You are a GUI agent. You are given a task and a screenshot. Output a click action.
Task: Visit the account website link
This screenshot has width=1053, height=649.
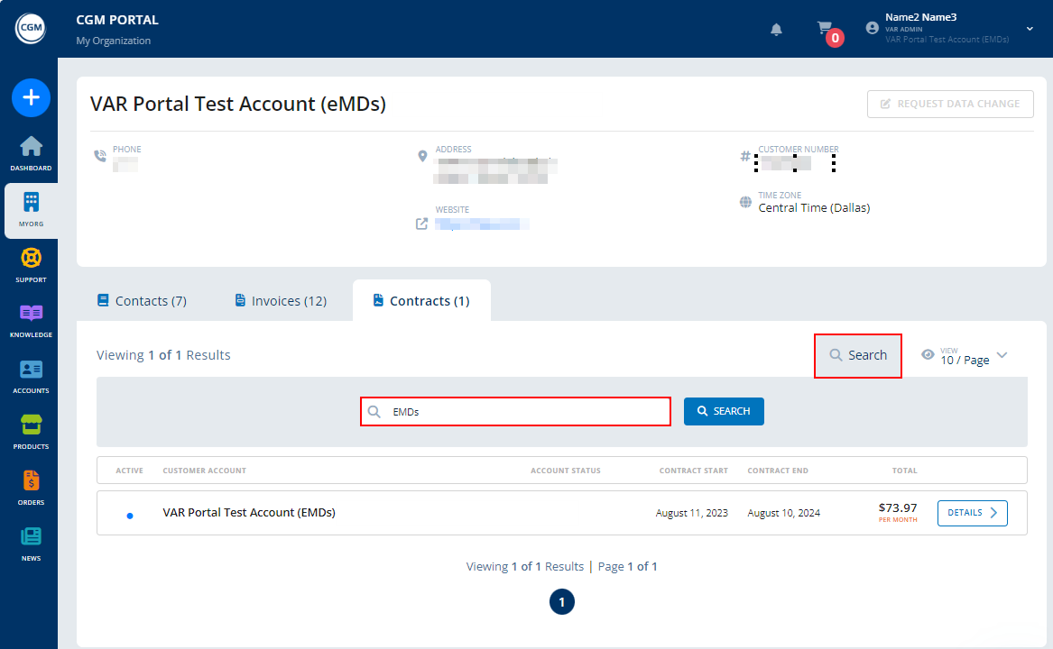(x=484, y=223)
